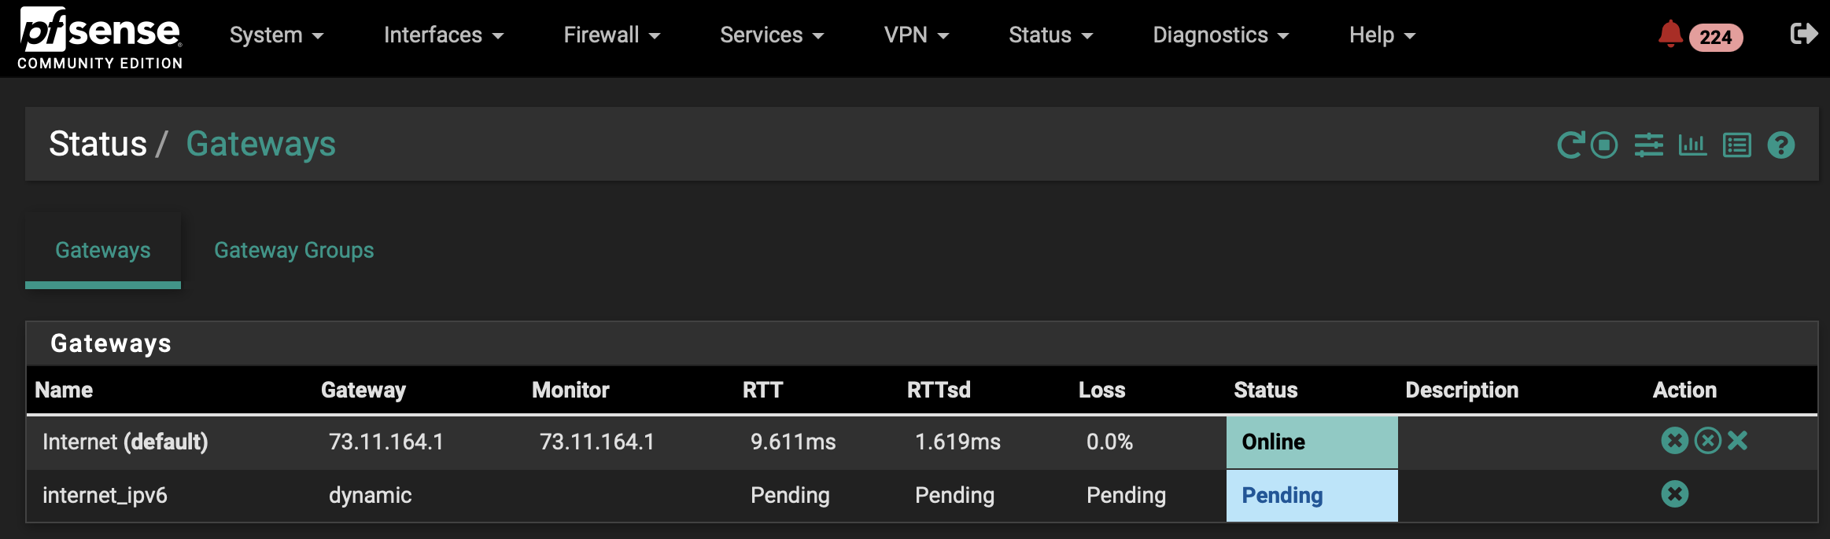The image size is (1830, 539).
Task: Click the Status breadcrumb link
Action: (x=98, y=144)
